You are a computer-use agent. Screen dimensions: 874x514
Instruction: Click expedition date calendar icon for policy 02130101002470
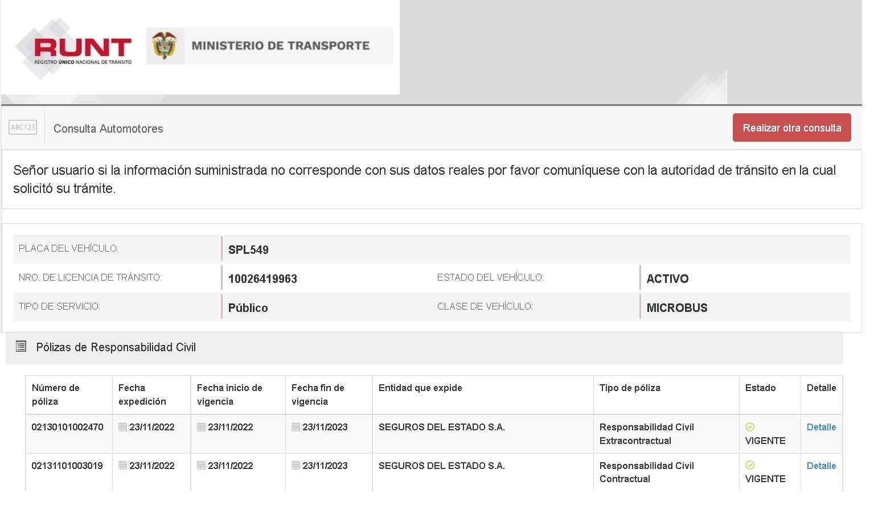click(122, 427)
